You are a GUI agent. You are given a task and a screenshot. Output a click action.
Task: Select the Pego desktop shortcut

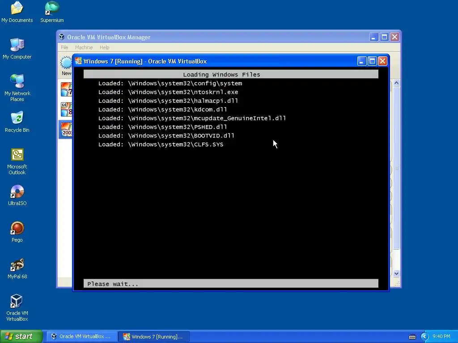coord(17,232)
